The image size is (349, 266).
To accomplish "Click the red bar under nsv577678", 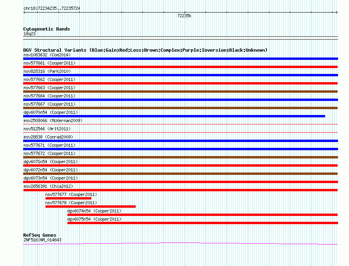I will pos(90,207).
